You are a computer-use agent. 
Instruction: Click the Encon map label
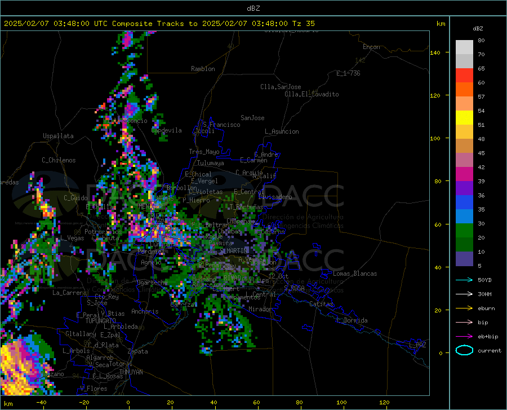click(371, 47)
